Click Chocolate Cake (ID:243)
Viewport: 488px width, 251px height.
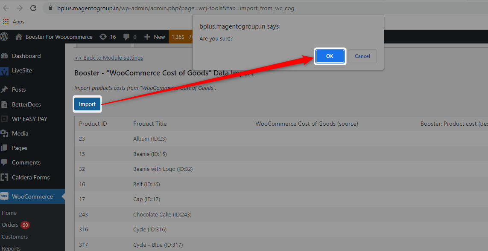tap(162, 214)
